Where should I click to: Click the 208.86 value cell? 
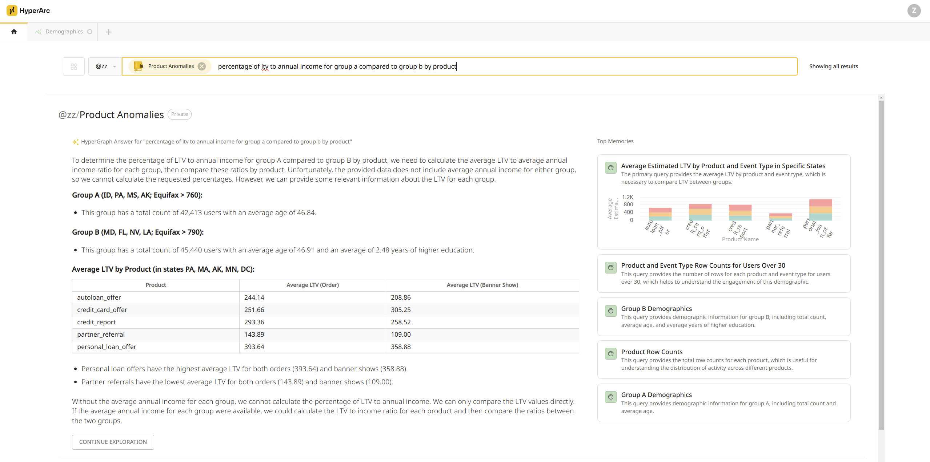tap(482, 297)
